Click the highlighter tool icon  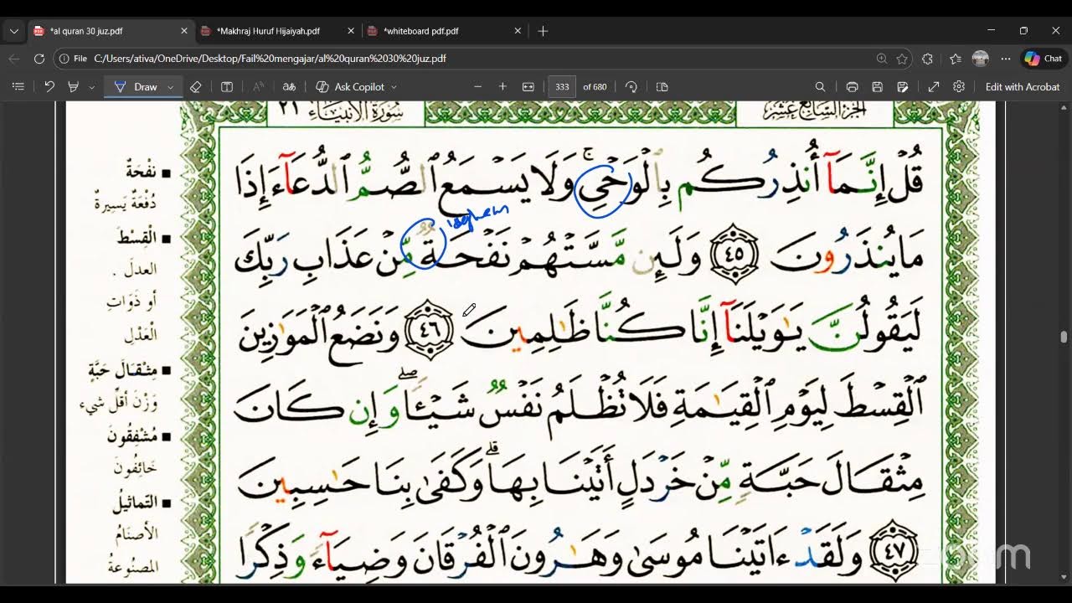[x=73, y=86]
